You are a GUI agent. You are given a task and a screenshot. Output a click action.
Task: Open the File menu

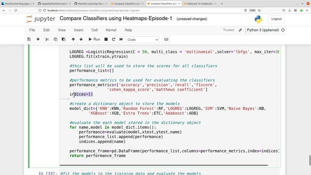(x=32, y=30)
